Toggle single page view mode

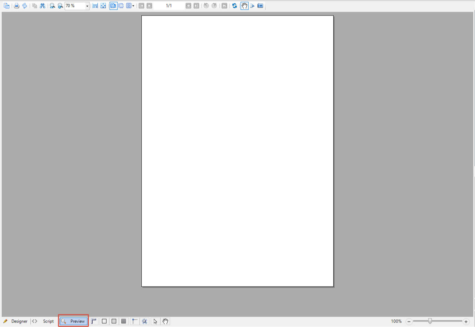pyautogui.click(x=113, y=6)
